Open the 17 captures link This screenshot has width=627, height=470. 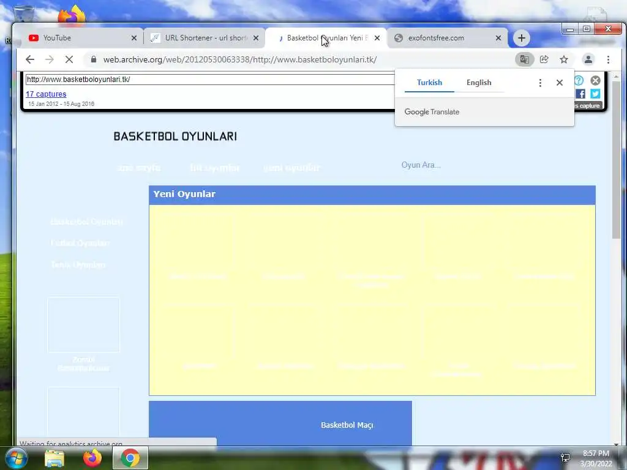pos(46,94)
